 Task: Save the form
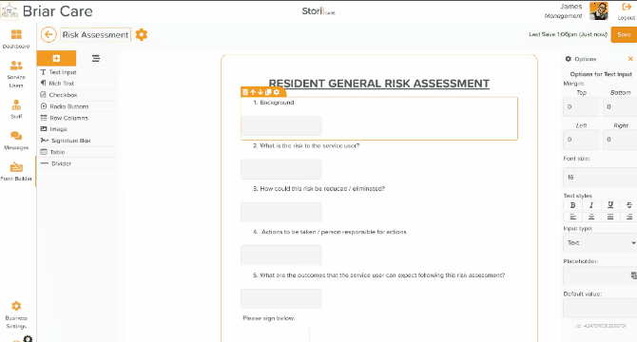(624, 34)
